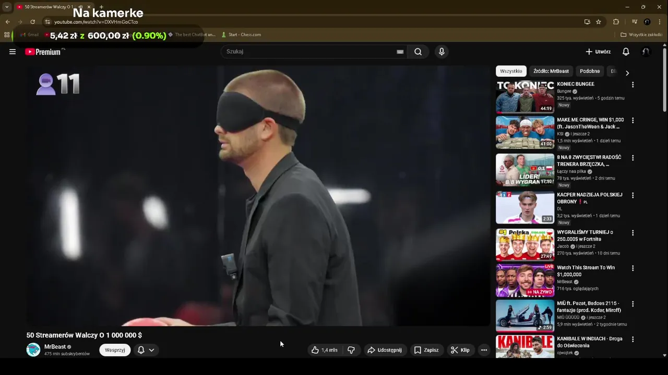Dislike the video

click(351, 350)
